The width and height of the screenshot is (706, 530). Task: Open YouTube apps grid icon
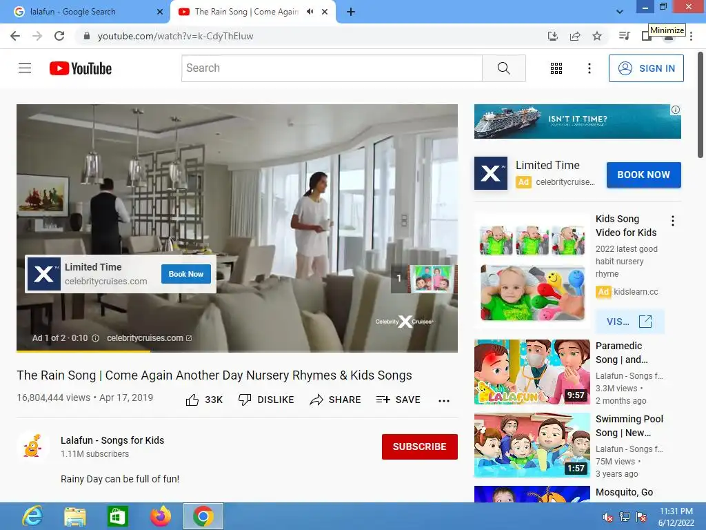556,68
